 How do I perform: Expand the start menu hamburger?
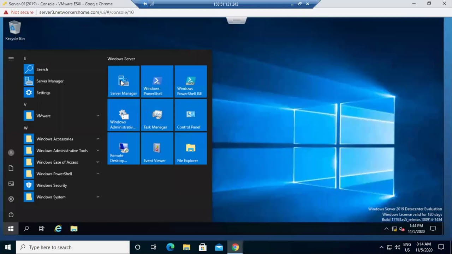coord(11,59)
